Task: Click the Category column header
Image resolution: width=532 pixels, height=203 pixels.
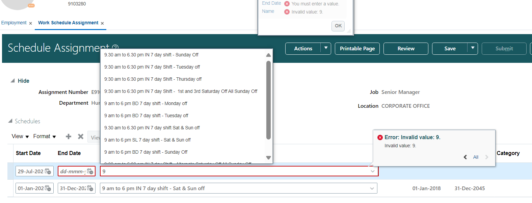Action: [508, 153]
